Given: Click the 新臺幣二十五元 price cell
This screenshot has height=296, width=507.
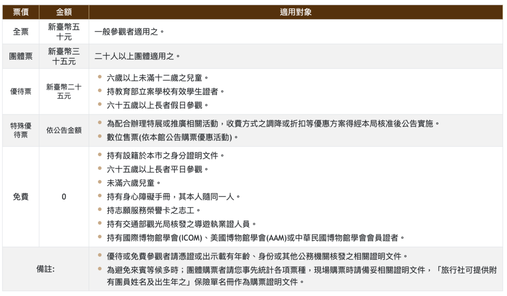Looking at the screenshot, I should (64, 91).
